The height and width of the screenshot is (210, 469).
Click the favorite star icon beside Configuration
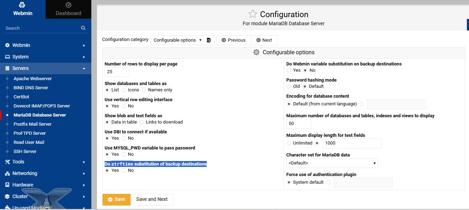click(252, 14)
